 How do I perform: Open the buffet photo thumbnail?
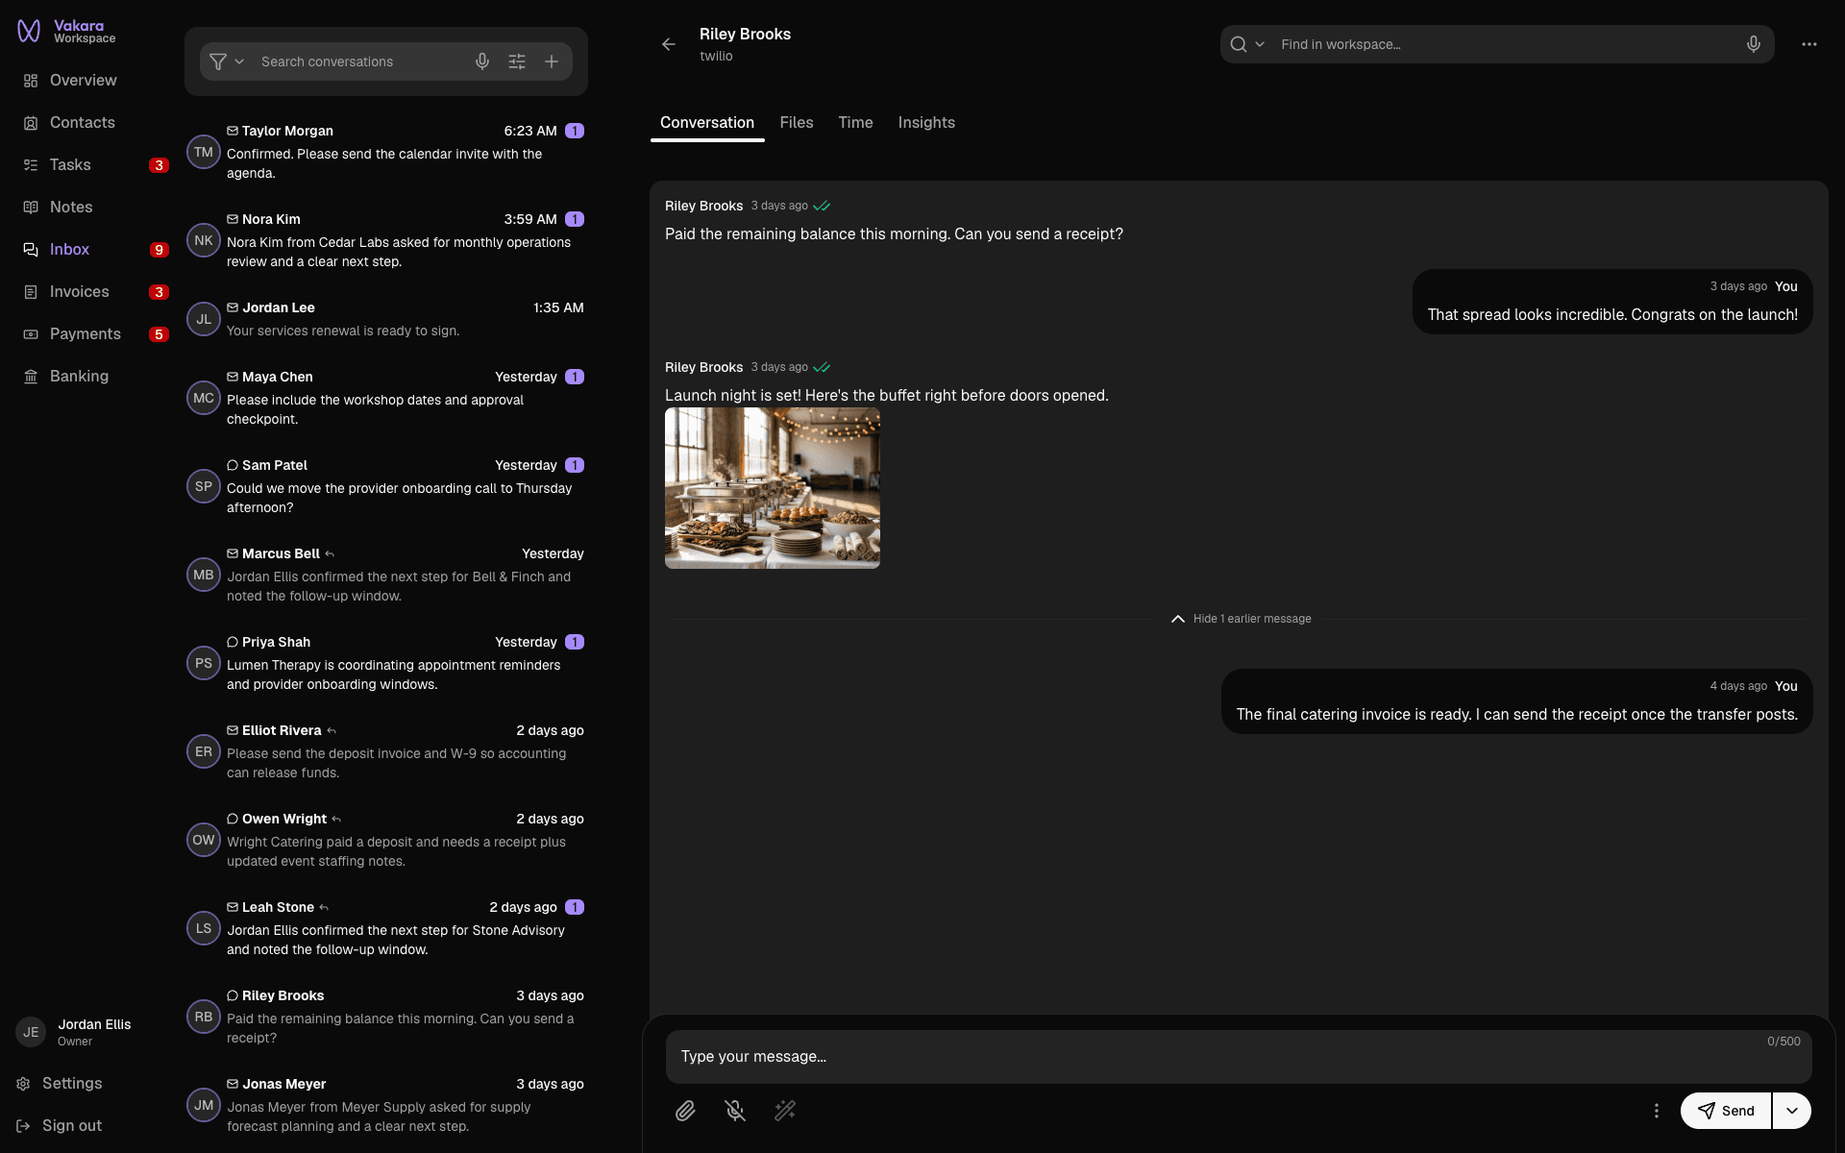[773, 488]
